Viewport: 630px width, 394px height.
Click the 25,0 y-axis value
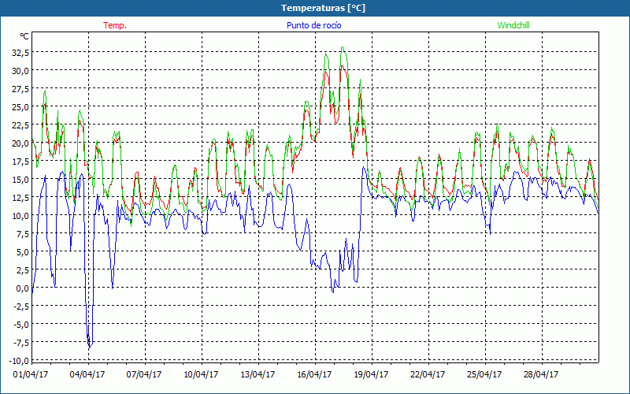point(19,106)
